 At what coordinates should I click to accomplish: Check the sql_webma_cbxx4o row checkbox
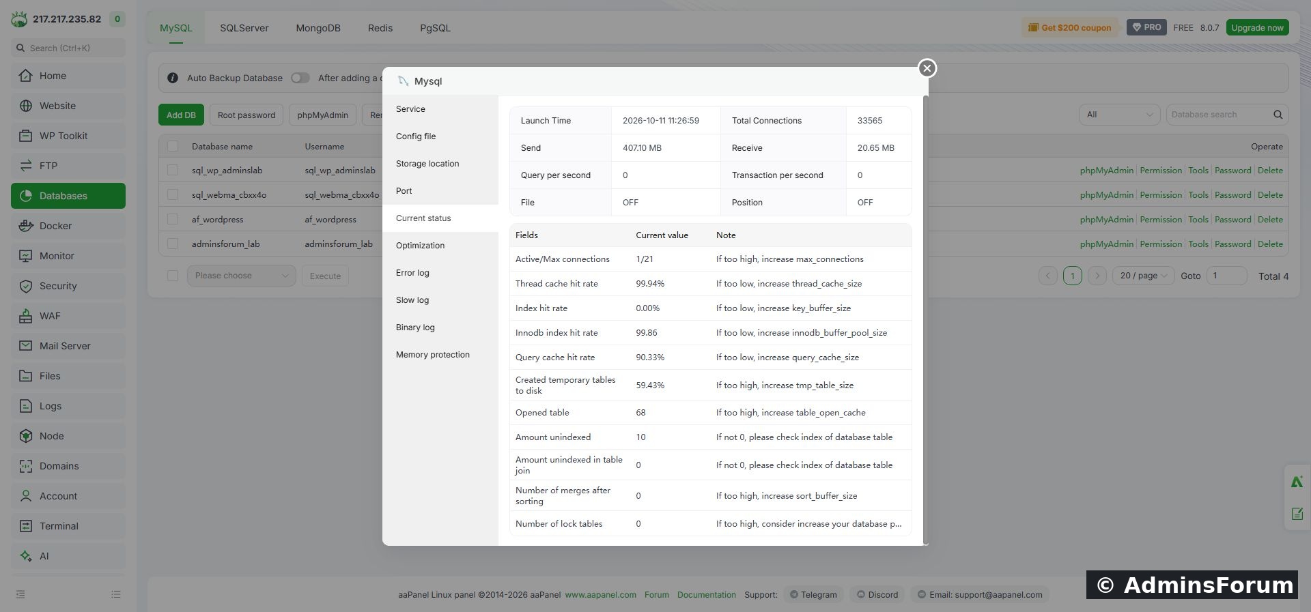pyautogui.click(x=173, y=195)
